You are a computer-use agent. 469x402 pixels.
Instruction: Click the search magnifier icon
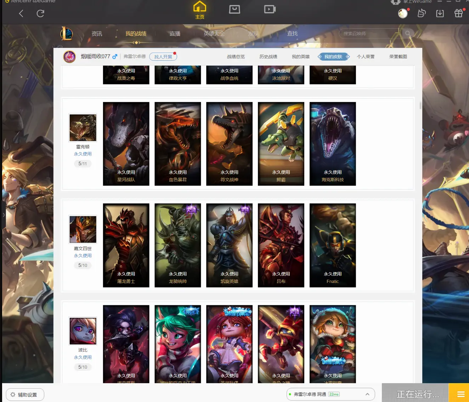pos(408,33)
